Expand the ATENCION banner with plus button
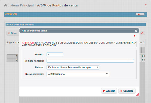The height and width of the screenshot is (103, 151). pyautogui.click(x=140, y=14)
